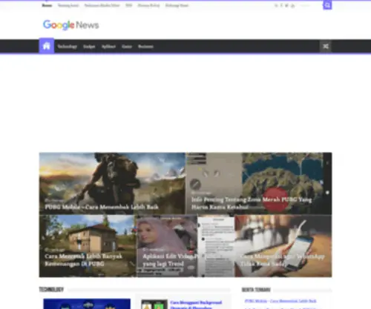Open the Privacy Policy top link

click(148, 5)
